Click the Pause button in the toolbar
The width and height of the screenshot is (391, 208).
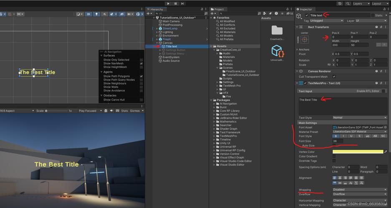[x=175, y=3]
